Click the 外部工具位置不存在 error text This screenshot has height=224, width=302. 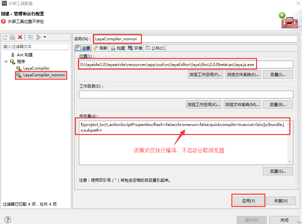pyautogui.click(x=26, y=21)
